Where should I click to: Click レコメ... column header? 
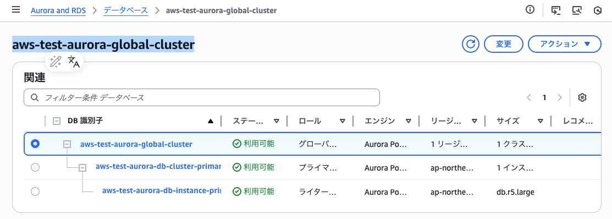(578, 121)
